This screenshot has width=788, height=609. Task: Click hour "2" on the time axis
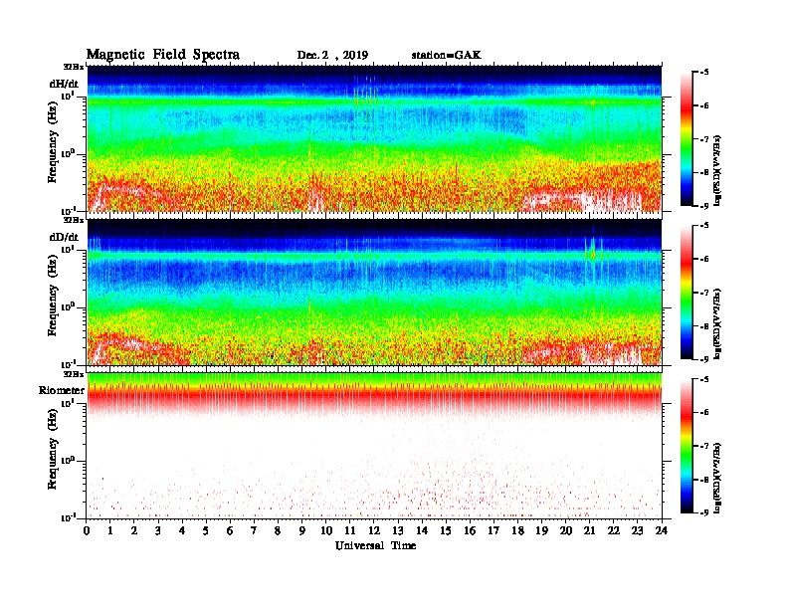134,531
